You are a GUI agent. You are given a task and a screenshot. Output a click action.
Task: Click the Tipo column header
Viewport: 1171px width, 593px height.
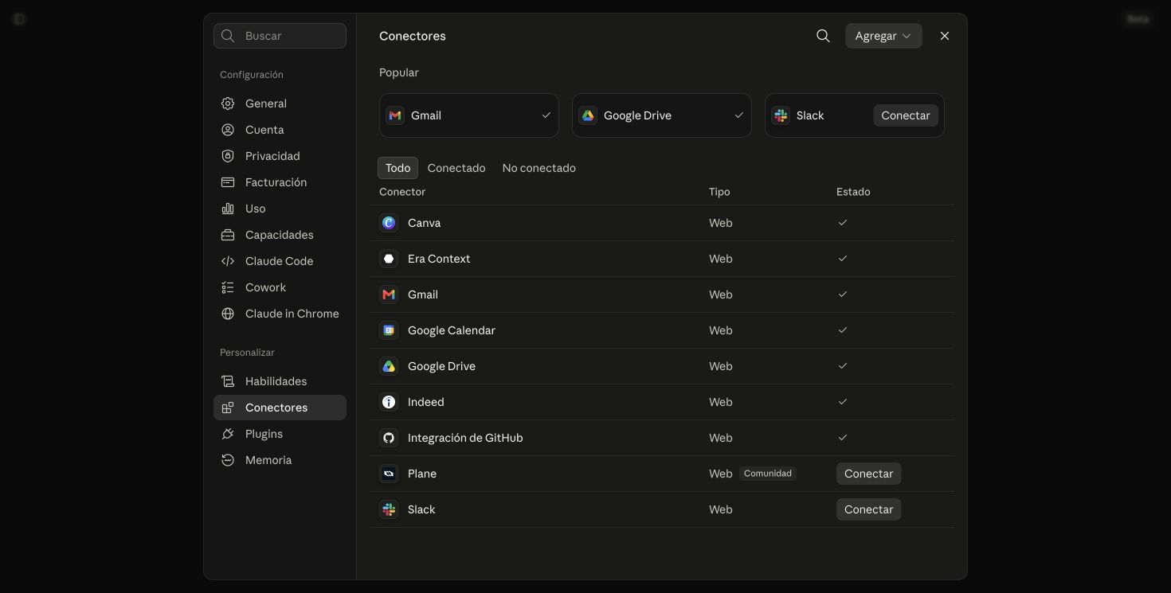[719, 192]
